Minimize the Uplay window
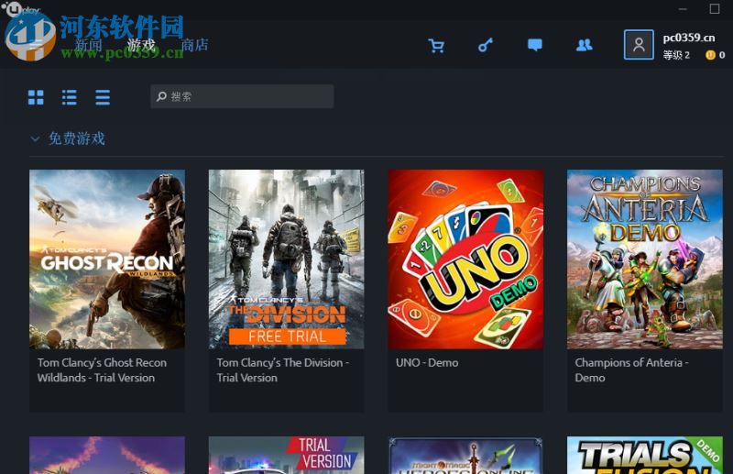This screenshot has width=733, height=474. tap(683, 9)
